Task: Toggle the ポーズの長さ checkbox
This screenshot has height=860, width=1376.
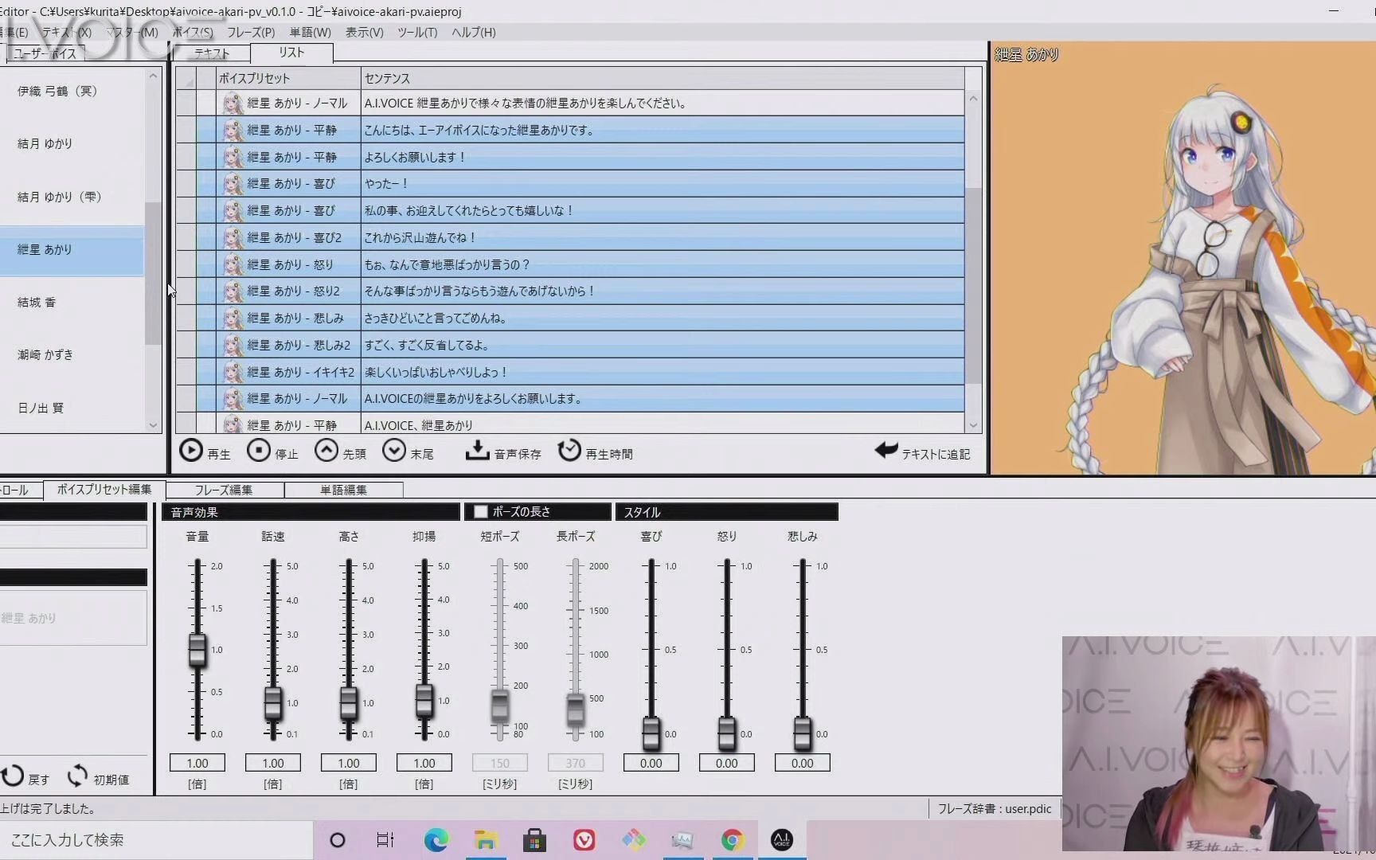Action: pyautogui.click(x=481, y=512)
